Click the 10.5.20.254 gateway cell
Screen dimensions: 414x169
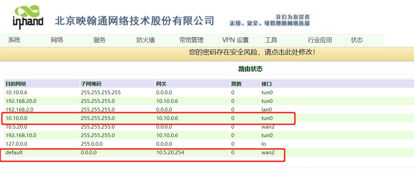170,153
